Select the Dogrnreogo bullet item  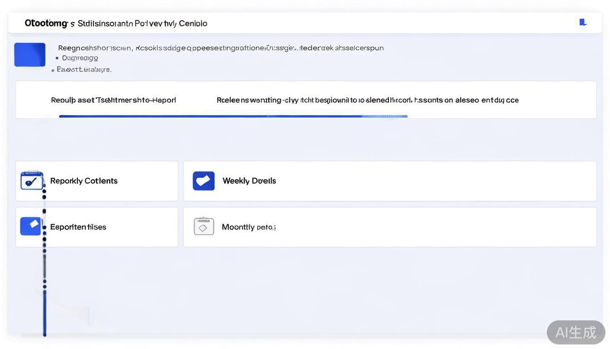[80, 58]
